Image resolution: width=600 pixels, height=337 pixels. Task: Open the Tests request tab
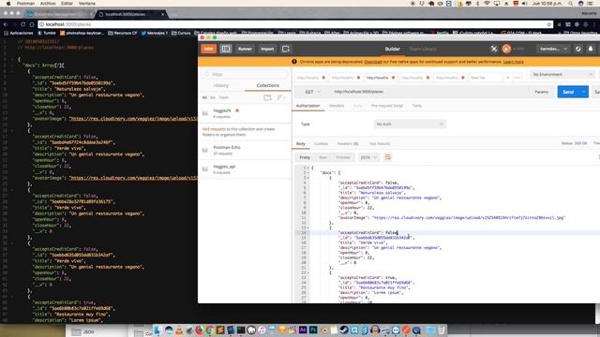click(x=416, y=106)
